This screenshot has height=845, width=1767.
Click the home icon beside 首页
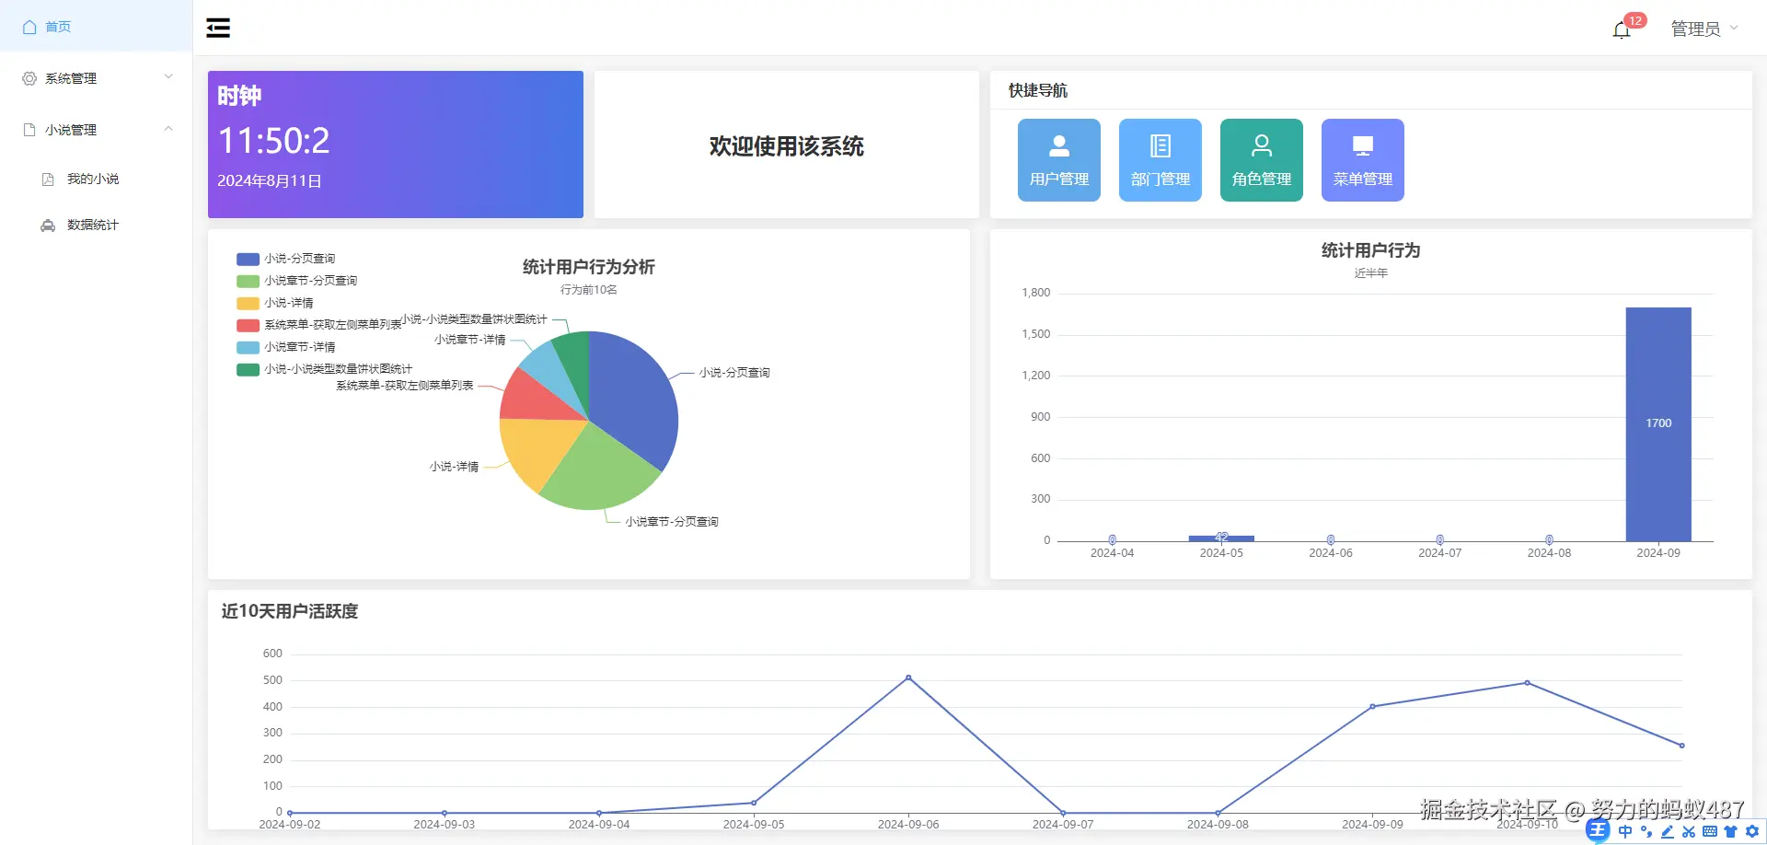(x=29, y=27)
